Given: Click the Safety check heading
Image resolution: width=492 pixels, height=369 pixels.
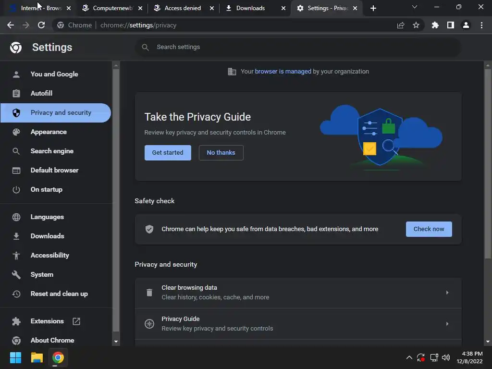Looking at the screenshot, I should coord(154,201).
